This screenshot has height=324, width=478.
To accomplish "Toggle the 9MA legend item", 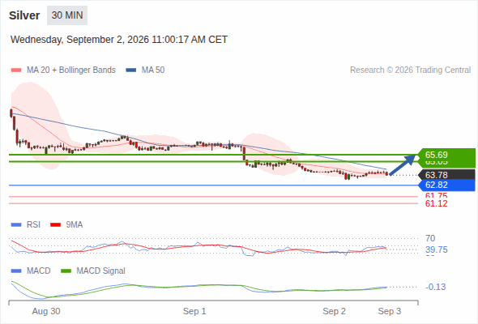I will tap(66, 224).
